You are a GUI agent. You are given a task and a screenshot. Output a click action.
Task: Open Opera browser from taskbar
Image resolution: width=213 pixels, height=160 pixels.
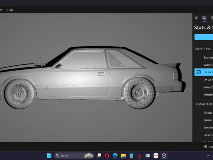(107, 156)
